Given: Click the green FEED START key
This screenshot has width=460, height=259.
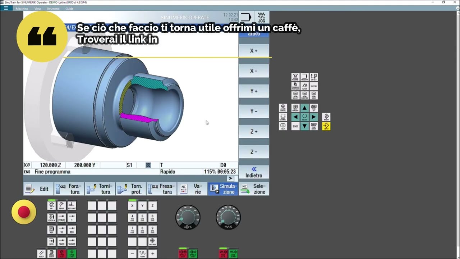Looking at the screenshot, I should (233, 254).
